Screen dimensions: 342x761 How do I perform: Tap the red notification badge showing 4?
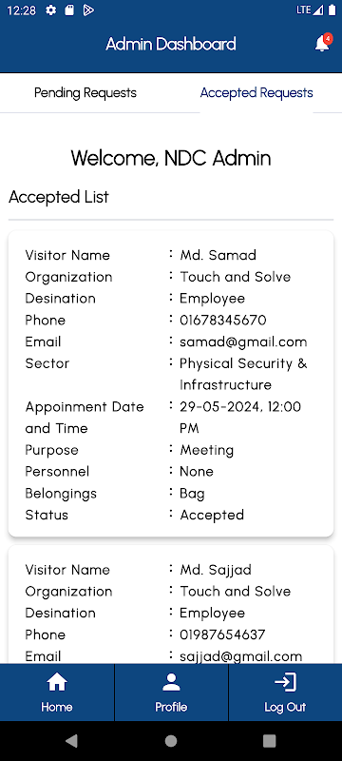pos(328,38)
